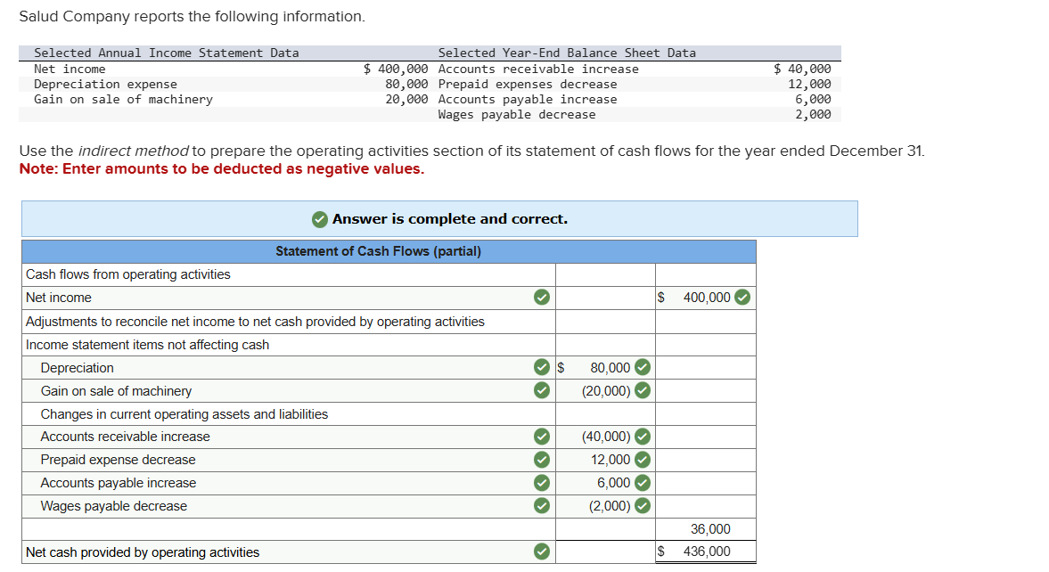Select the Accounts payable increase label cell
This screenshot has height=572, width=1049.
tap(289, 483)
